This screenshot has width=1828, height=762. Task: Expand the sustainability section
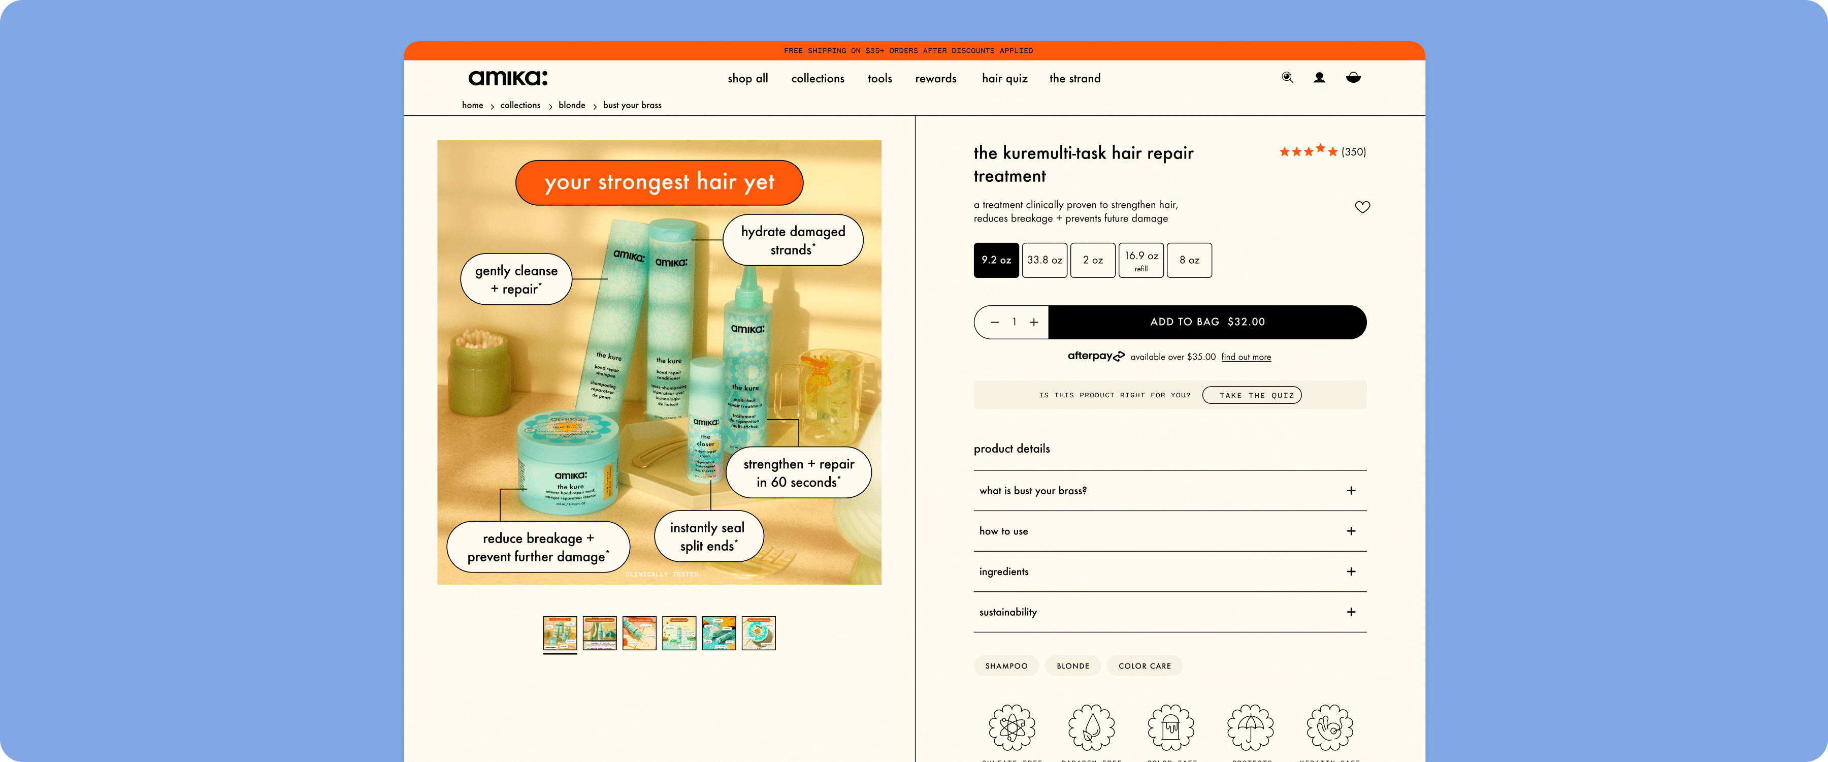click(1169, 612)
